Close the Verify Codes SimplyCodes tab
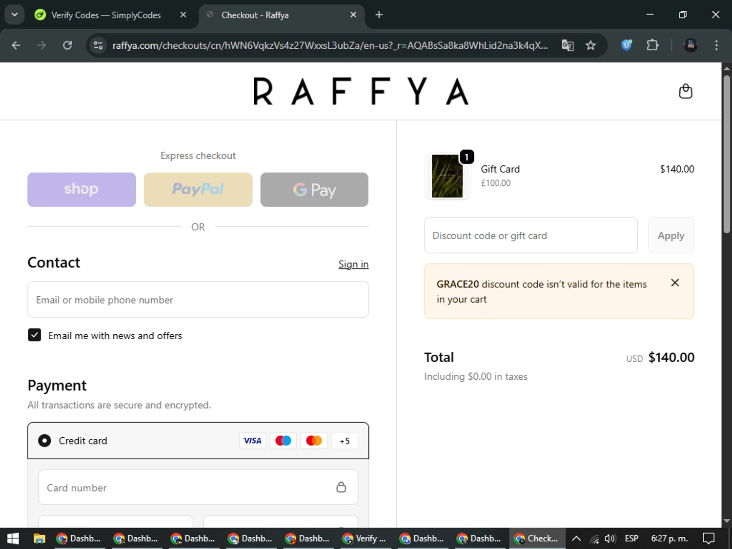Viewport: 732px width, 549px height. tap(183, 15)
